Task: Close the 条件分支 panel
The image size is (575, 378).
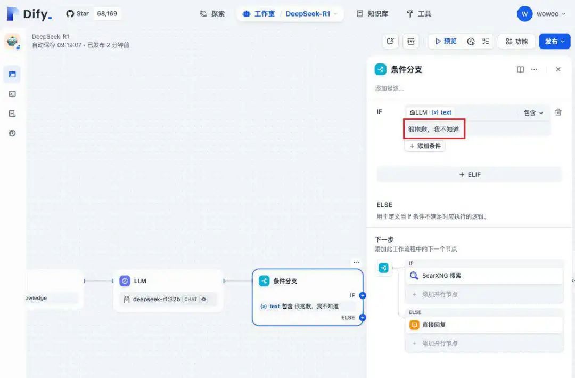Action: coord(558,69)
